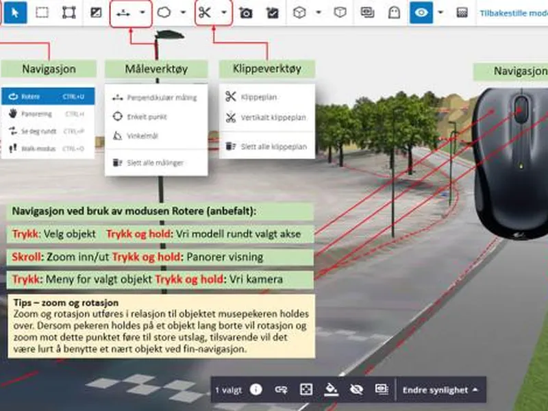Click Slett alle målinger menu entry
Image resolution: width=548 pixels, height=411 pixels.
click(156, 162)
